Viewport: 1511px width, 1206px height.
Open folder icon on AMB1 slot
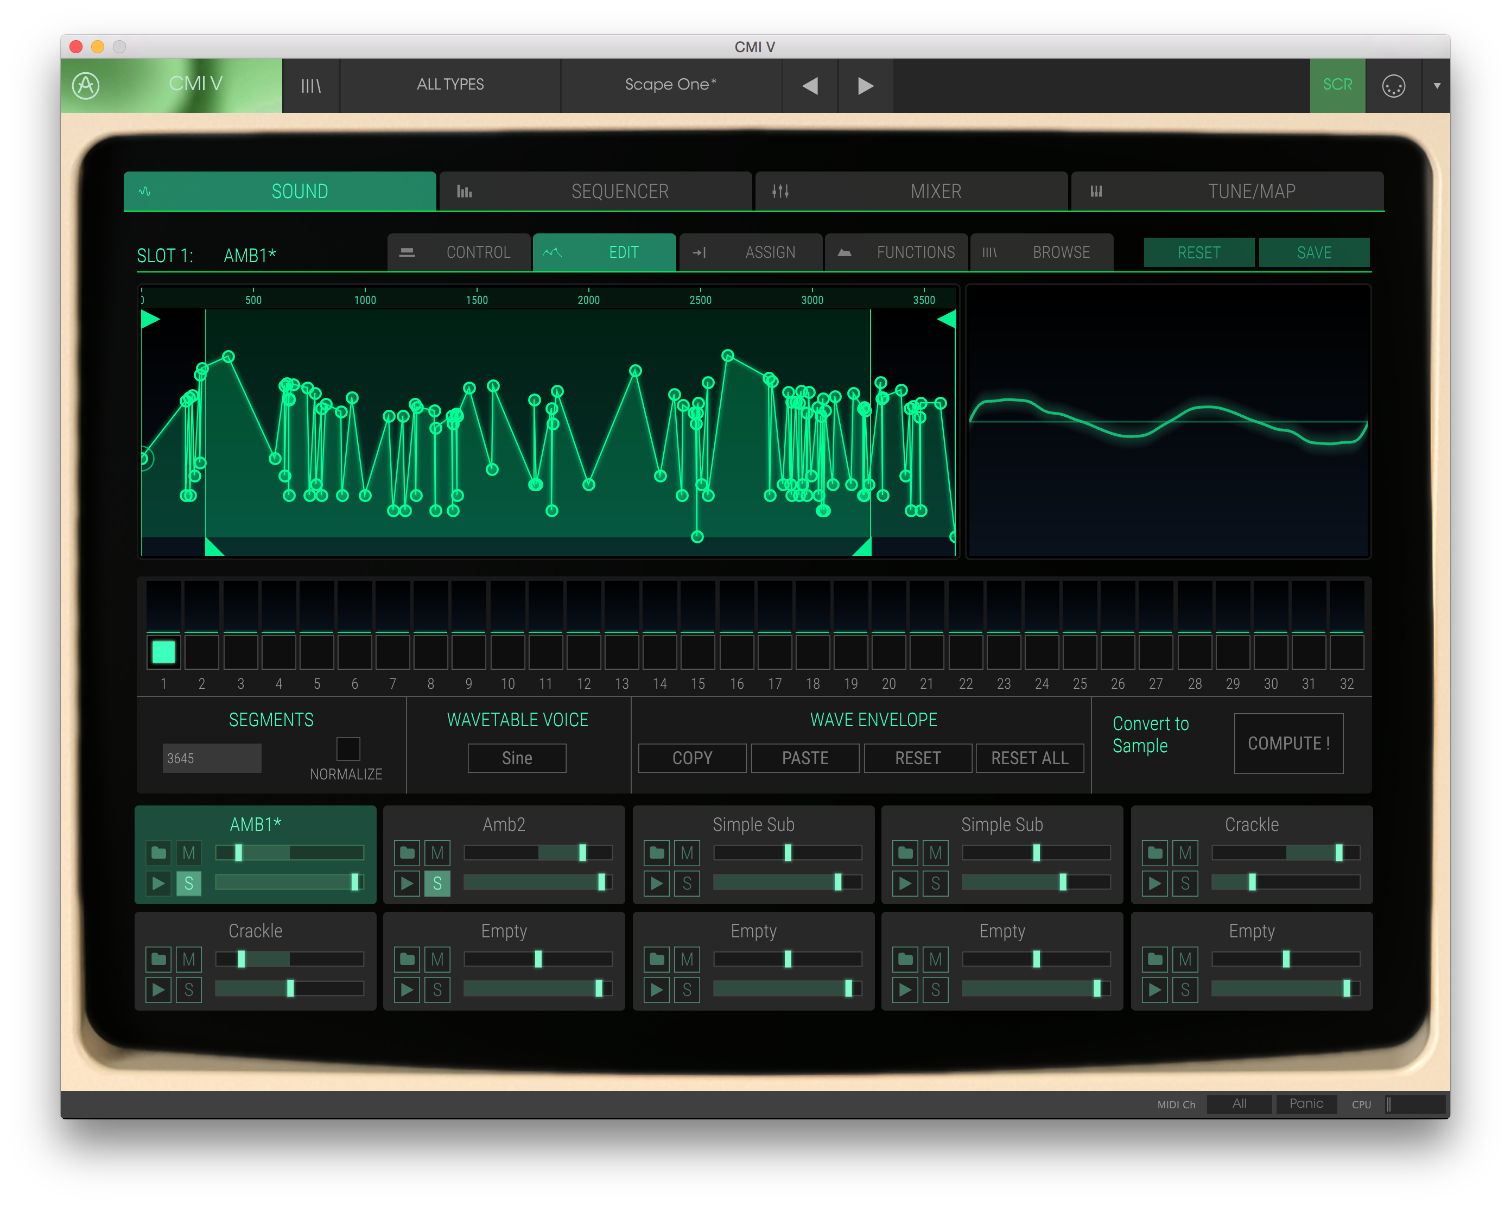158,853
